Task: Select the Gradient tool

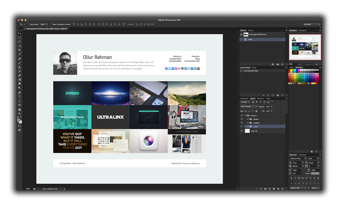Action: [19, 80]
